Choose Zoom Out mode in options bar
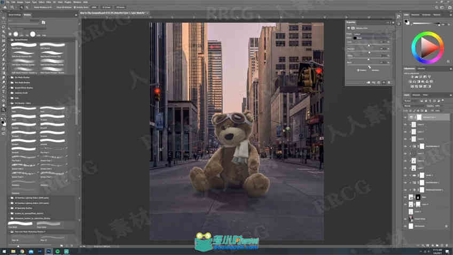 [27, 7]
